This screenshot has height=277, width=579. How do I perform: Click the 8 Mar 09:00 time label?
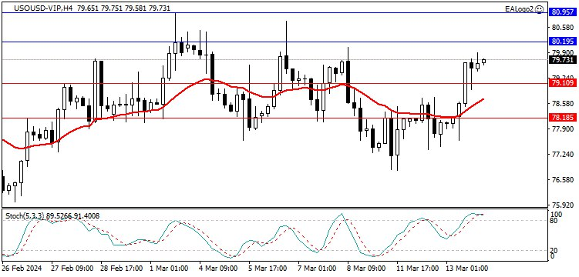[366, 268]
